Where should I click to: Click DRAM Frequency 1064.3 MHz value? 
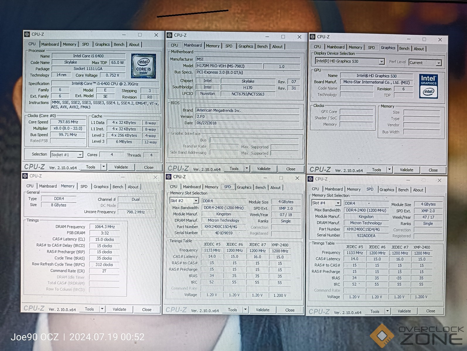pyautogui.click(x=105, y=227)
